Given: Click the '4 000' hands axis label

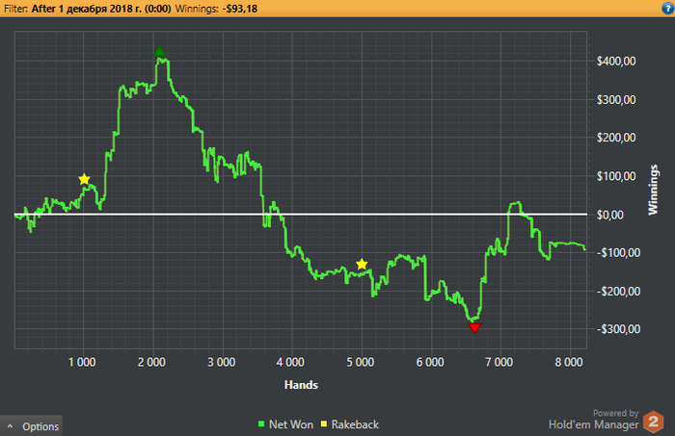Looking at the screenshot, I should tap(290, 362).
